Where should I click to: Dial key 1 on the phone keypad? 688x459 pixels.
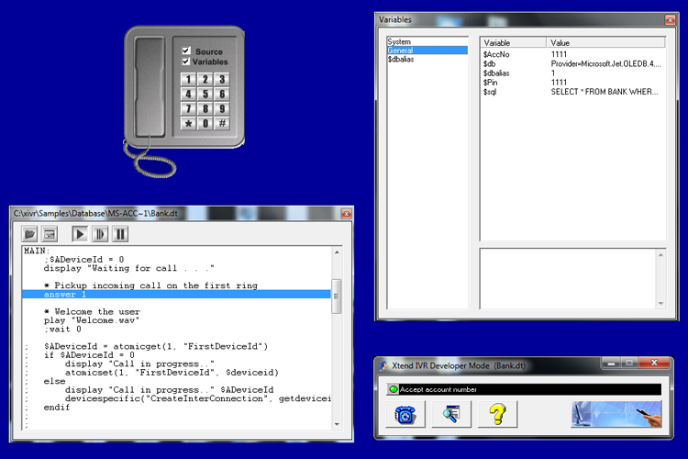tap(188, 79)
